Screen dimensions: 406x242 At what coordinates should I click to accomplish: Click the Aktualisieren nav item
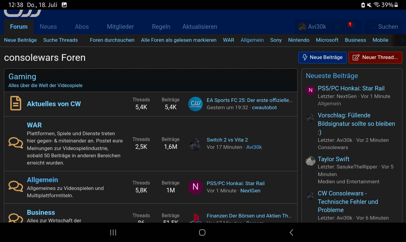pyautogui.click(x=200, y=27)
